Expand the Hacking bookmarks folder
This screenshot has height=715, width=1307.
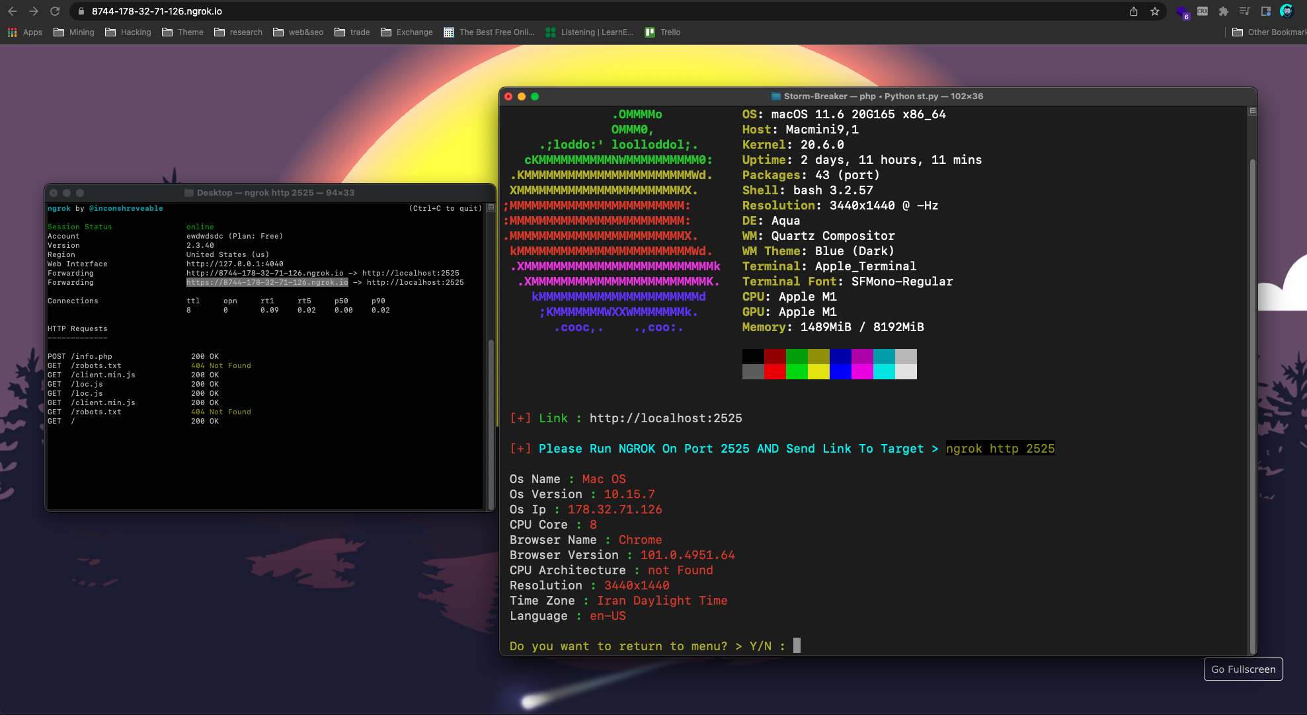point(128,32)
